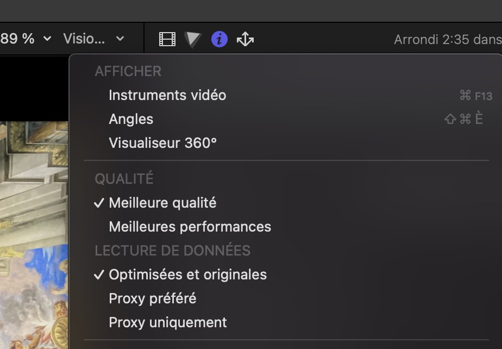Expand the chevron next to 89 %
502x349 pixels.
click(x=47, y=39)
